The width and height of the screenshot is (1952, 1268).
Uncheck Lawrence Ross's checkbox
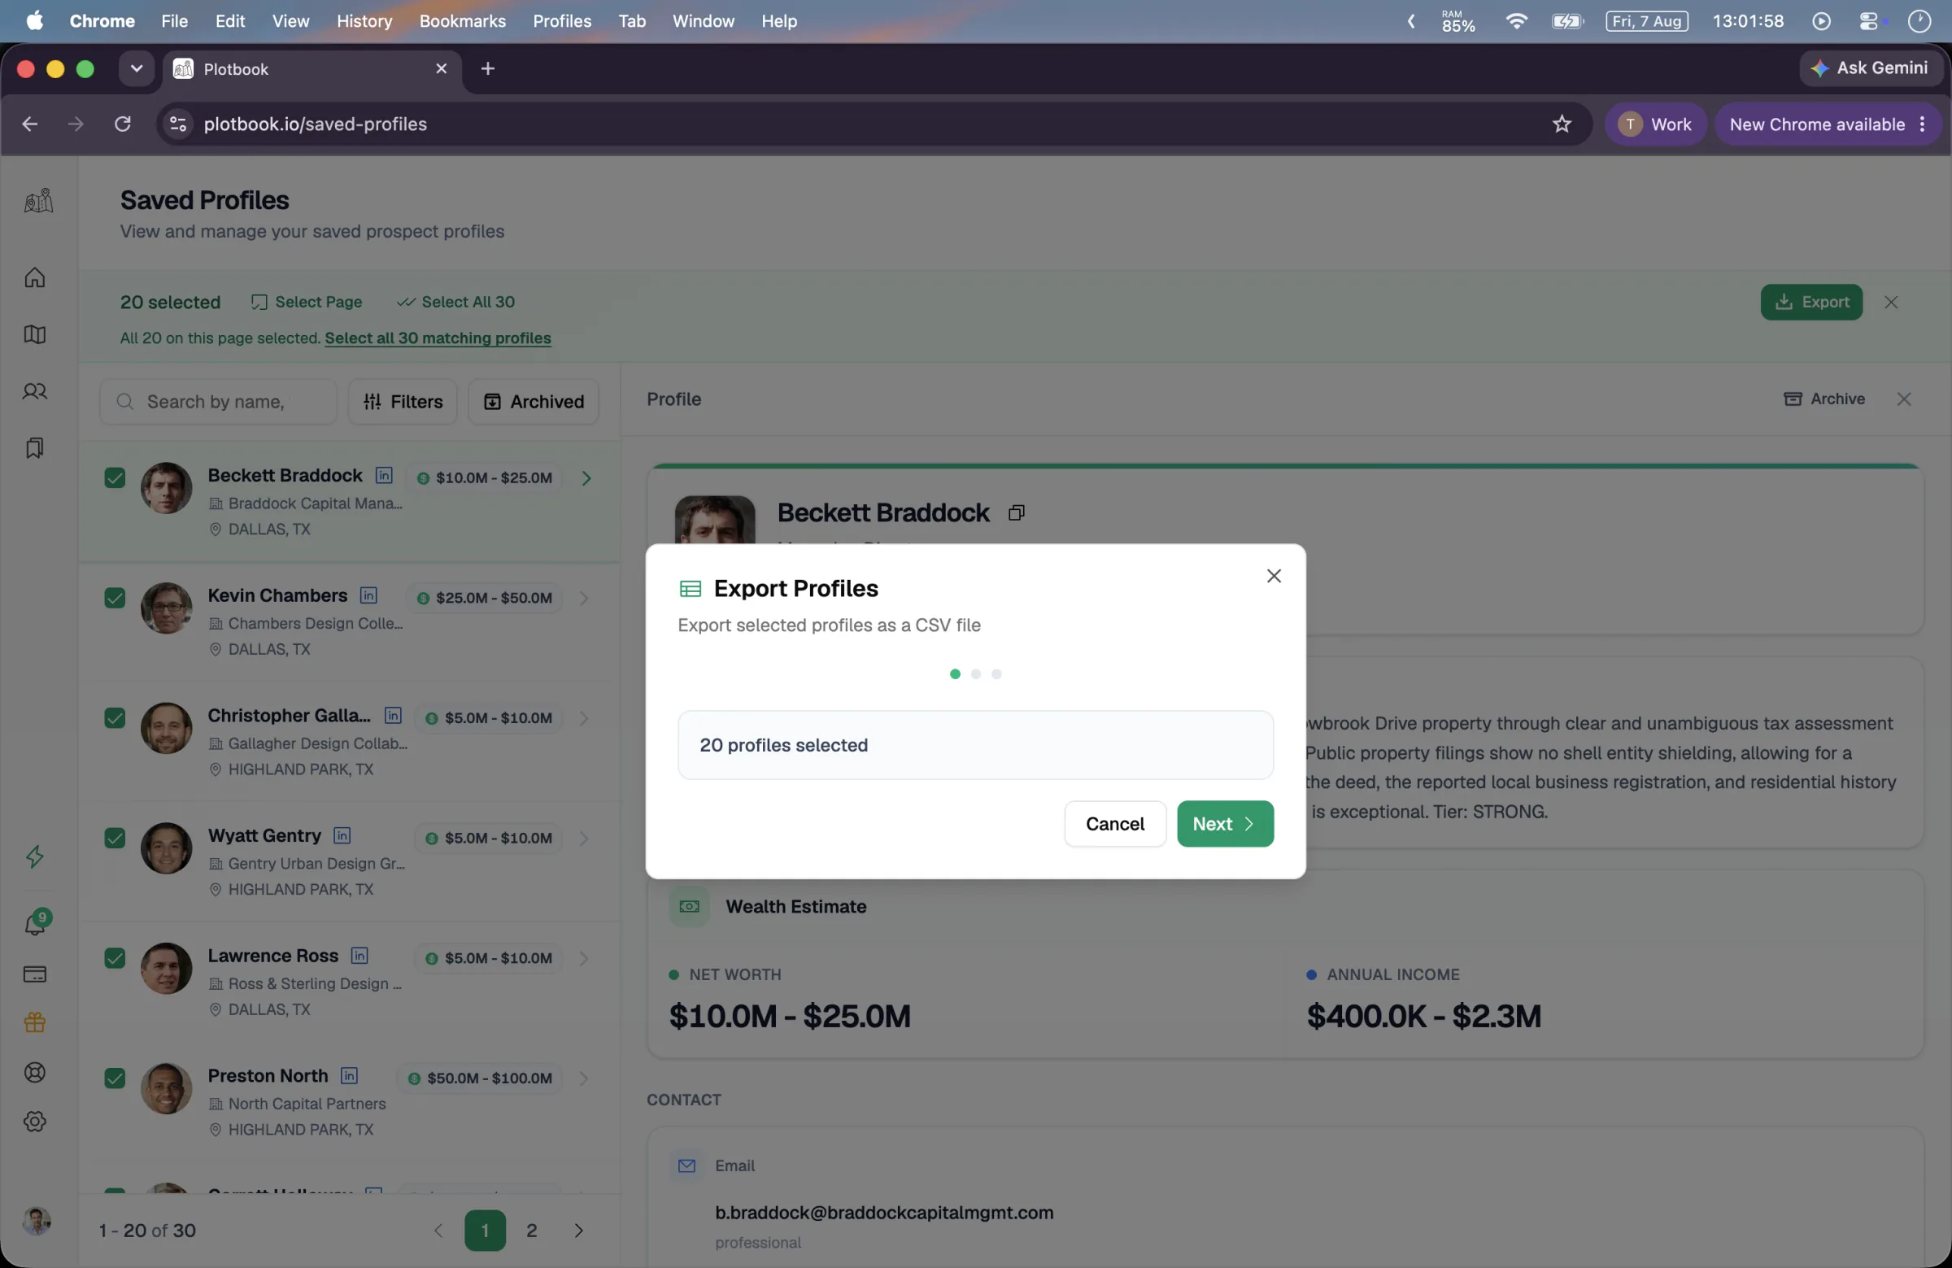(x=115, y=958)
